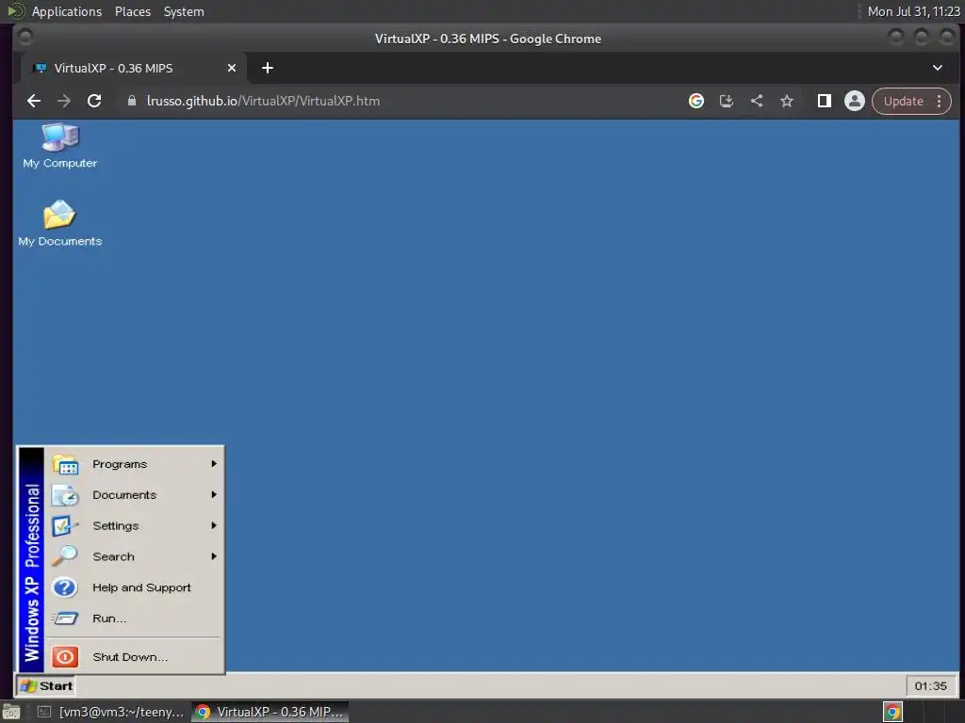Switch to terminal vm3@vm3 taskbar window

pyautogui.click(x=111, y=712)
